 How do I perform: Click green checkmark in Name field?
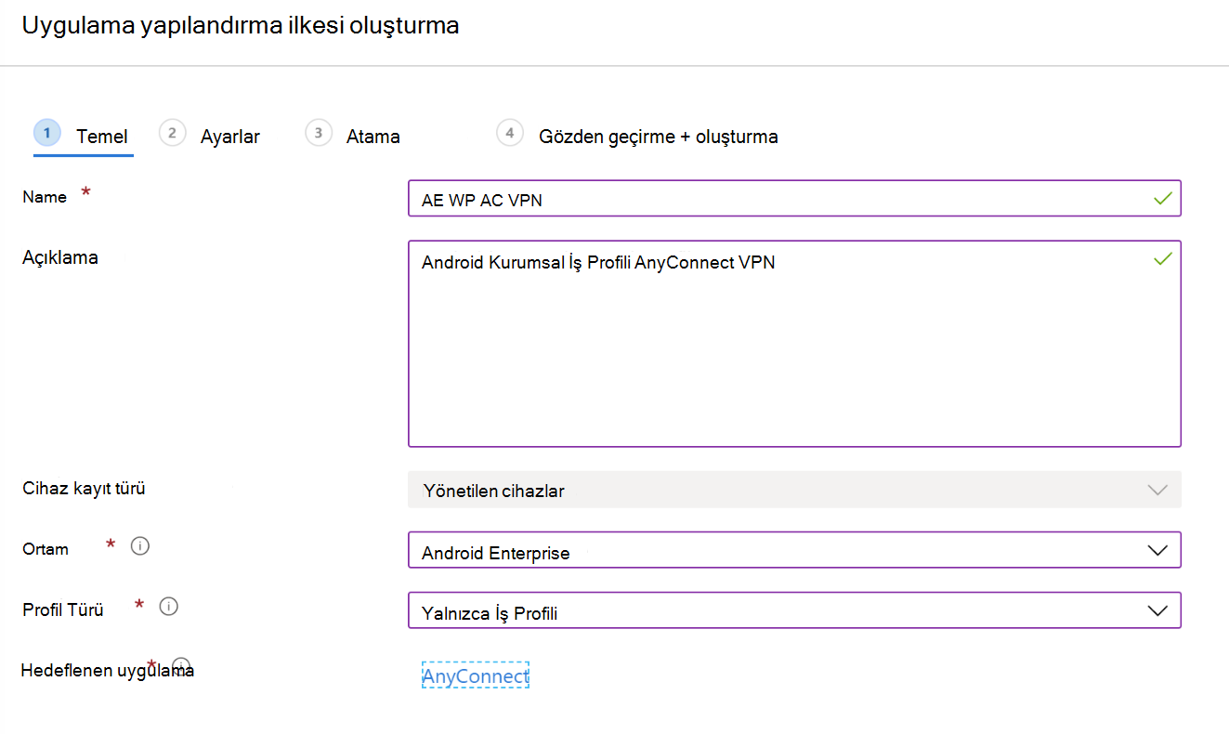tap(1161, 198)
